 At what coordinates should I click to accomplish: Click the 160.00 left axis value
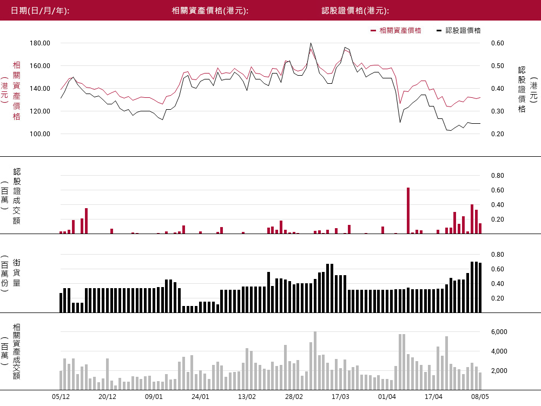[x=40, y=66]
